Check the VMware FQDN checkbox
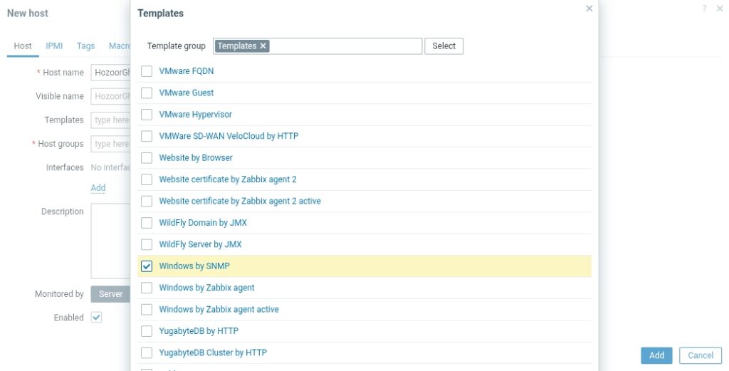The height and width of the screenshot is (371, 729). pos(147,71)
